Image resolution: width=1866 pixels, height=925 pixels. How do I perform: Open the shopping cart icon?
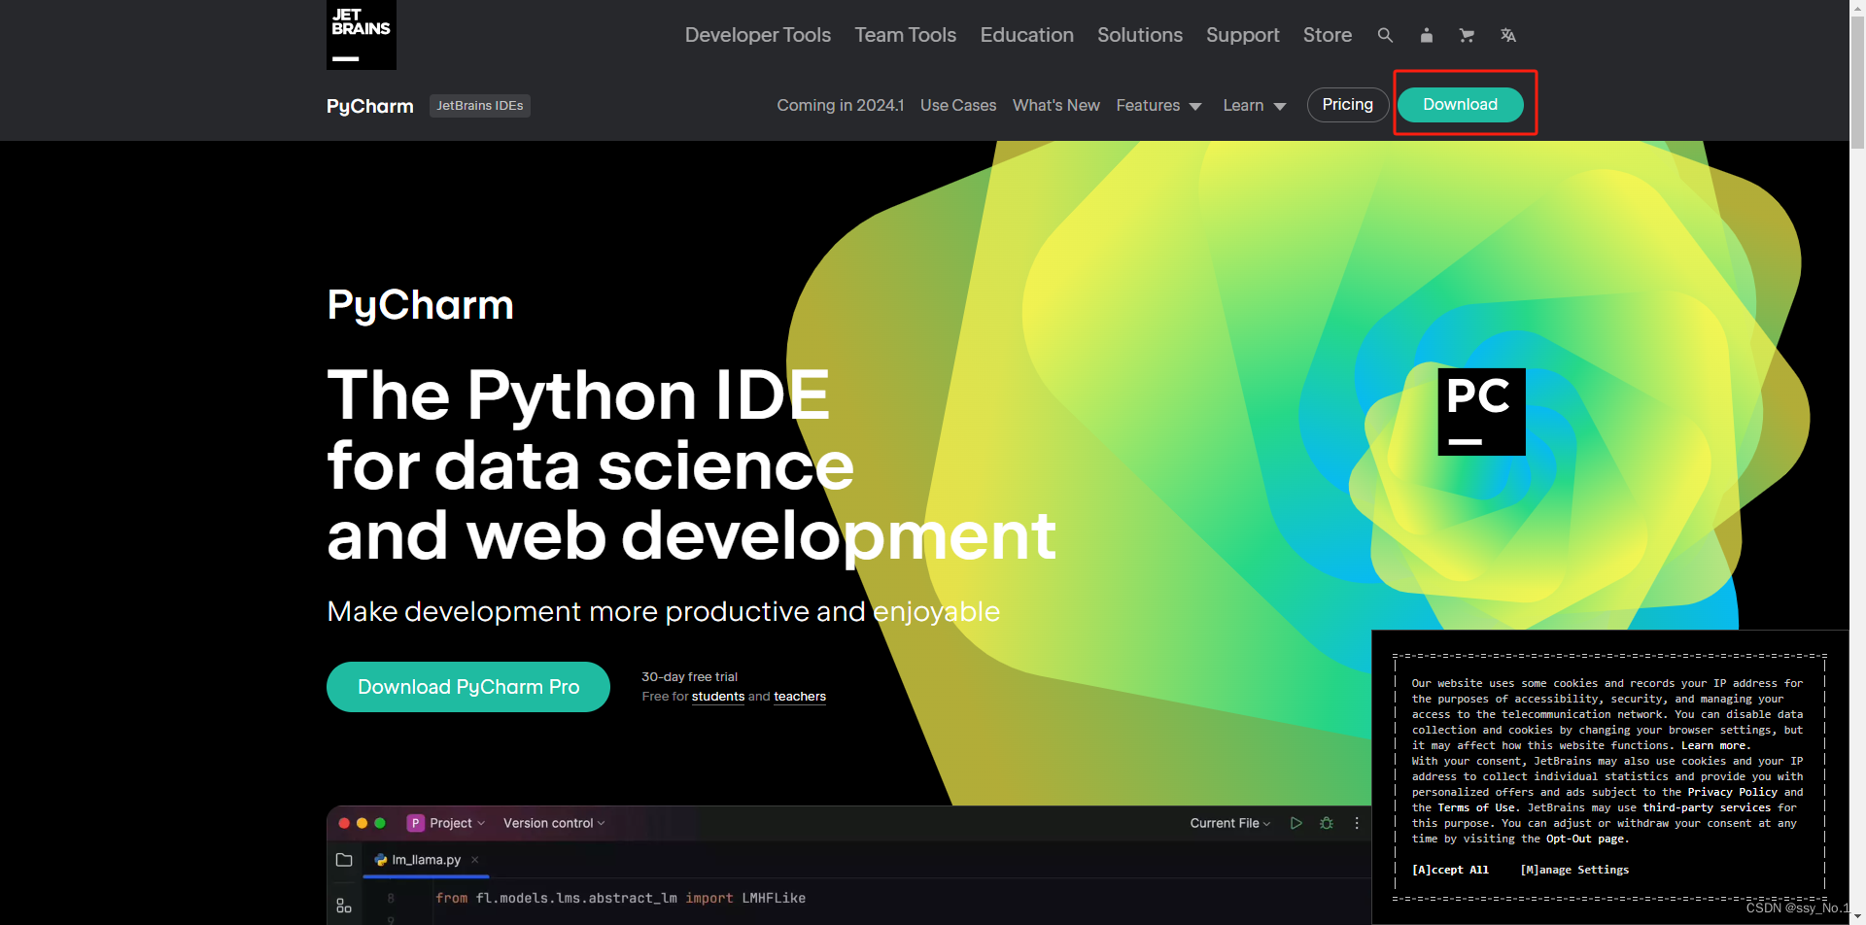pos(1467,35)
